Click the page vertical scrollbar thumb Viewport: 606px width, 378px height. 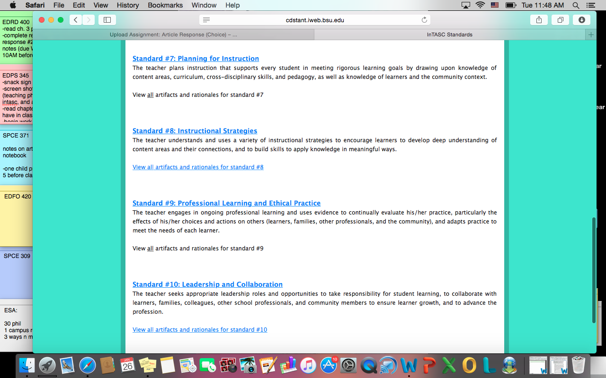(594, 269)
